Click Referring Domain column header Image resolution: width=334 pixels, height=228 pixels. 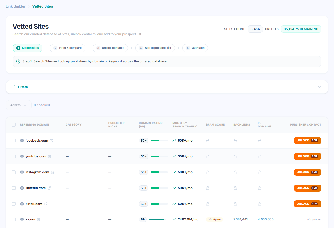[x=34, y=125]
